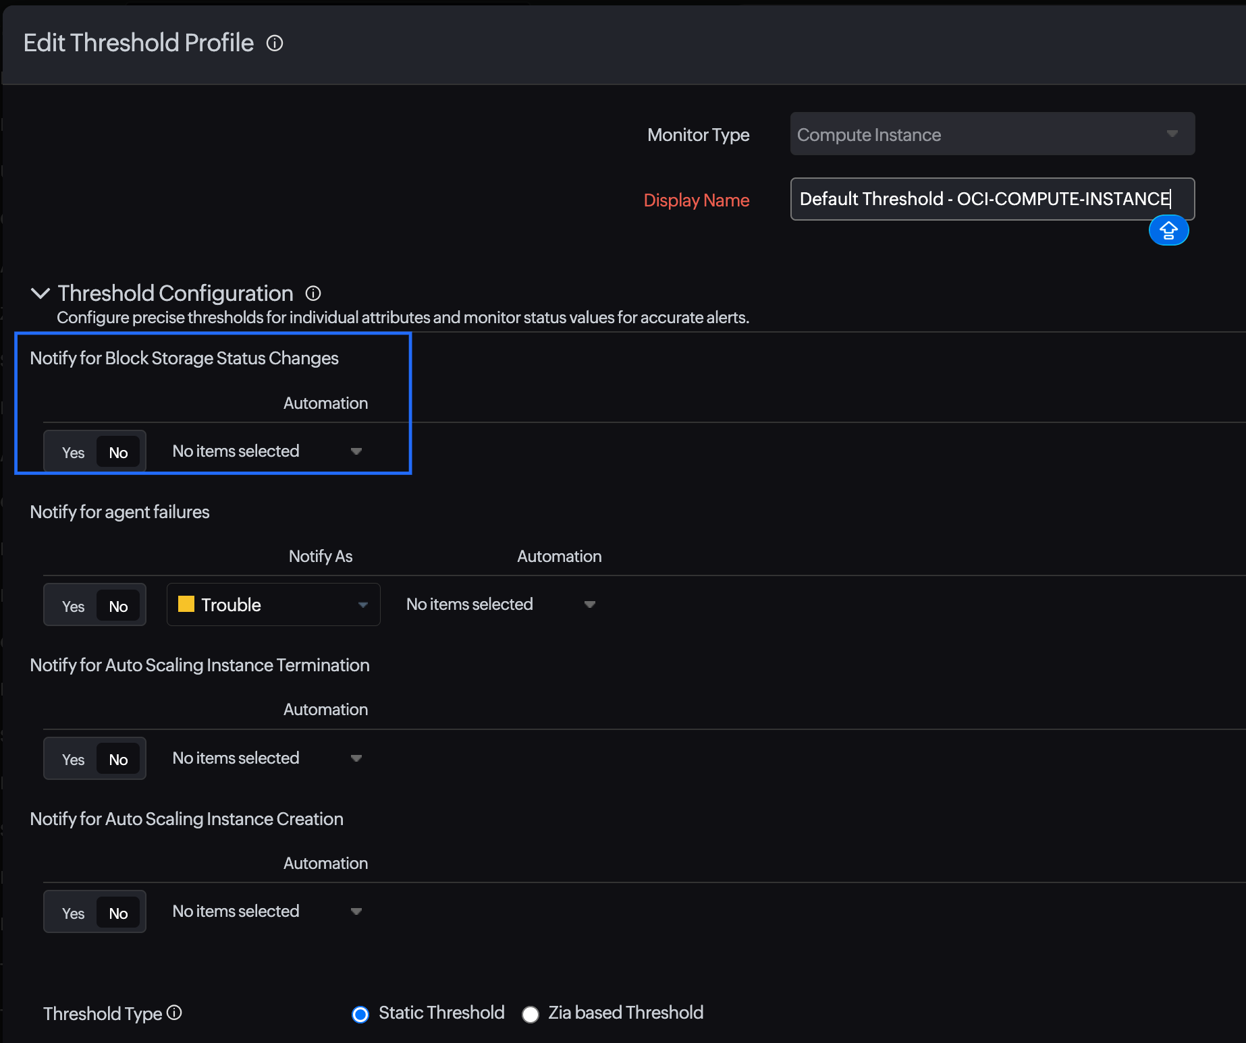Collapse the Threshold Configuration section chevron
Viewport: 1246px width, 1043px height.
pos(40,293)
